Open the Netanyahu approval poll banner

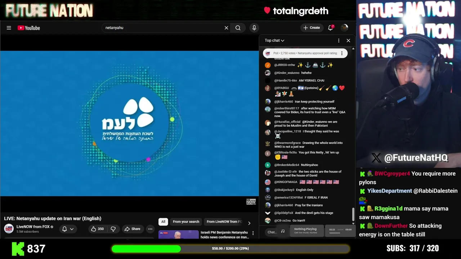pyautogui.click(x=305, y=53)
